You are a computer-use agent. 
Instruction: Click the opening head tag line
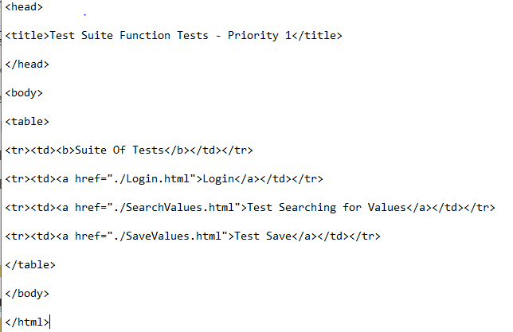click(x=24, y=6)
